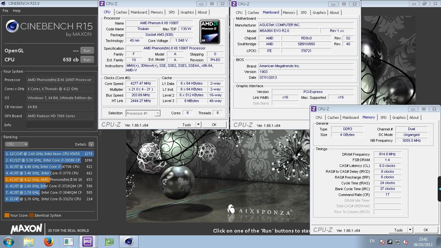
Task: Open the Processor #1 selection dropdown
Action: (143, 113)
